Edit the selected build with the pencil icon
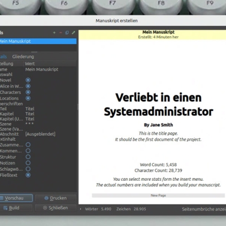226x226 pixels. 73,33
